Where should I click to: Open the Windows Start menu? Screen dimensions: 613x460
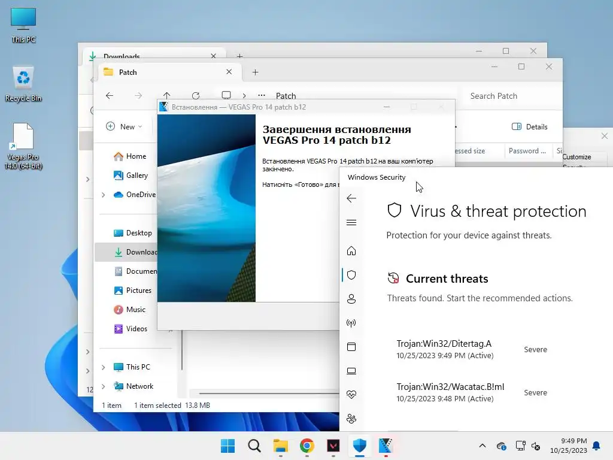tap(227, 446)
